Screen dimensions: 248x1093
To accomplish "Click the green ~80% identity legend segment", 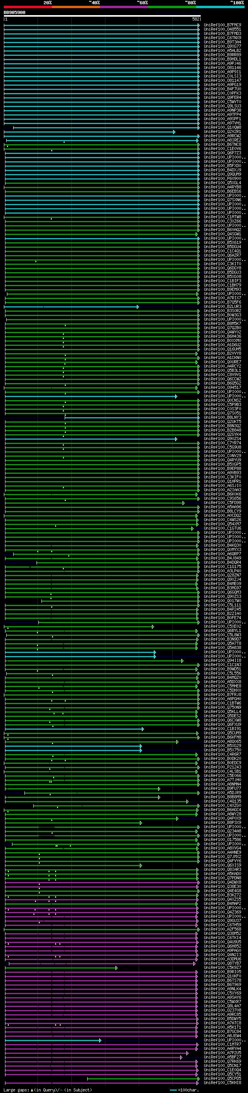I will pyautogui.click(x=172, y=7).
